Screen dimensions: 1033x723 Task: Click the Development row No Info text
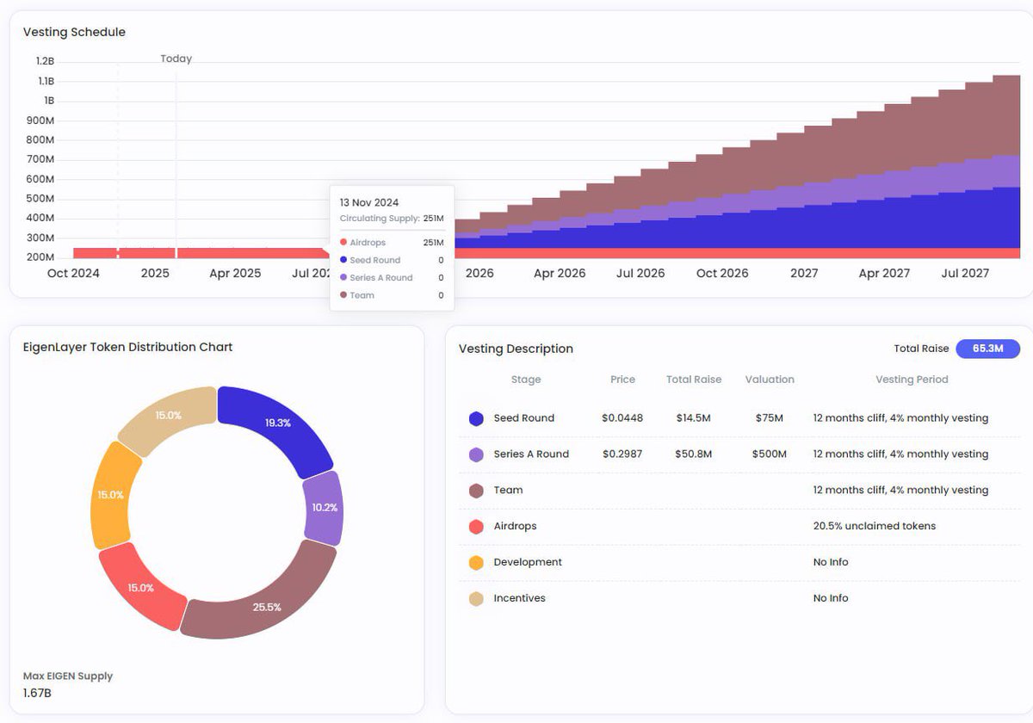(x=831, y=563)
